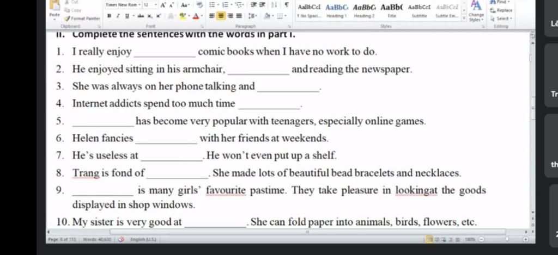Click the Copy command
The height and width of the screenshot is (255, 558).
(x=72, y=10)
